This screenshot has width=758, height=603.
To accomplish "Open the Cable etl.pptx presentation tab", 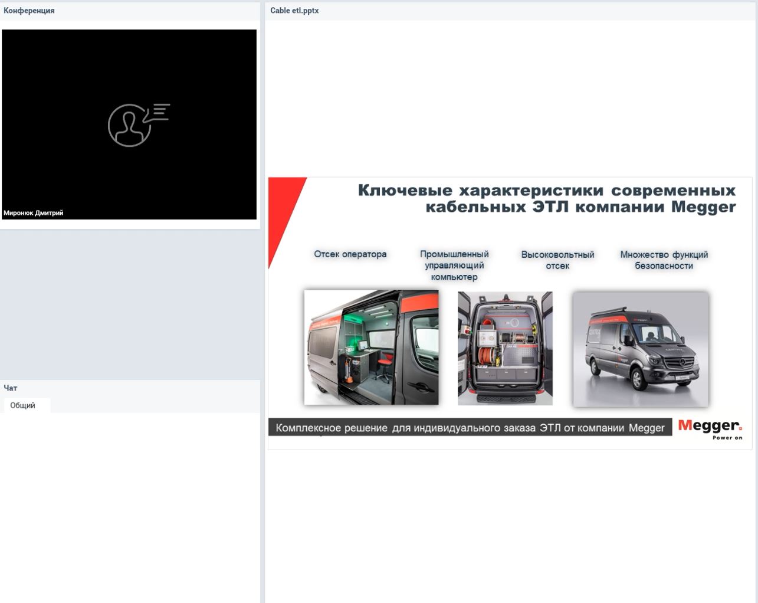I will [294, 10].
